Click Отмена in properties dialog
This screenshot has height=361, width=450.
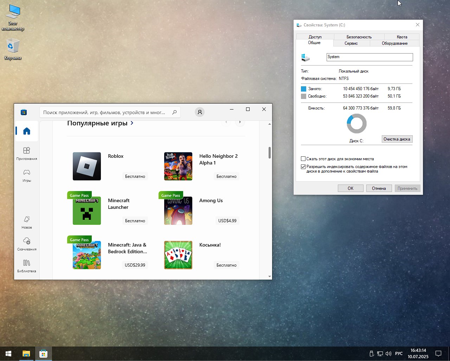coord(379,188)
